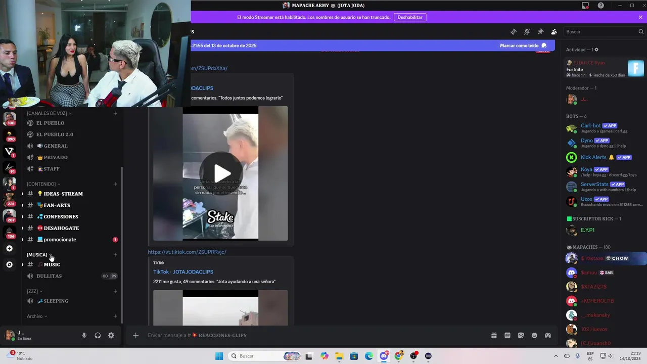Image resolution: width=647 pixels, height=364 pixels.
Task: Add channel to Archivo category
Action: (115, 316)
